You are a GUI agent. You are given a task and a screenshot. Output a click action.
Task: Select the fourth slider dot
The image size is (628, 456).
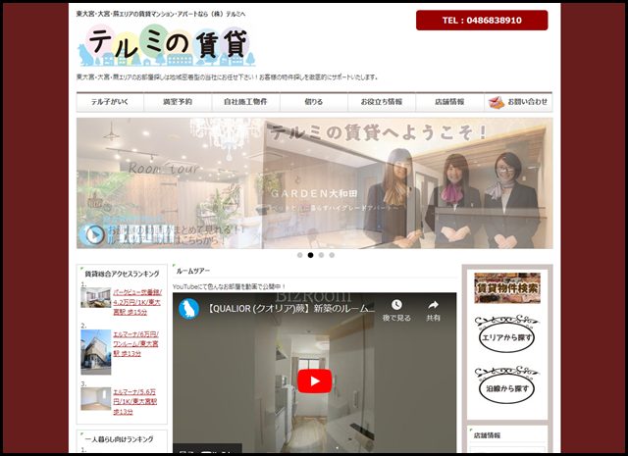332,255
